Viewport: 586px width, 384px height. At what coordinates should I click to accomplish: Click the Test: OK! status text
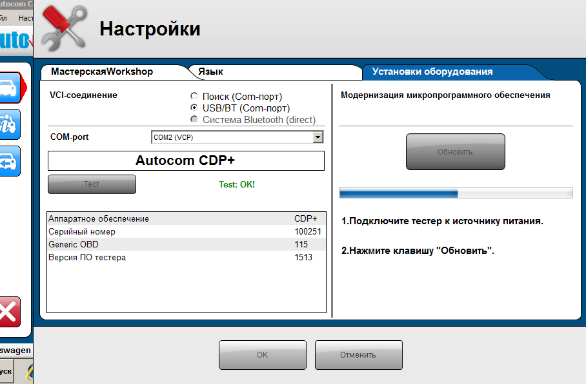[237, 184]
